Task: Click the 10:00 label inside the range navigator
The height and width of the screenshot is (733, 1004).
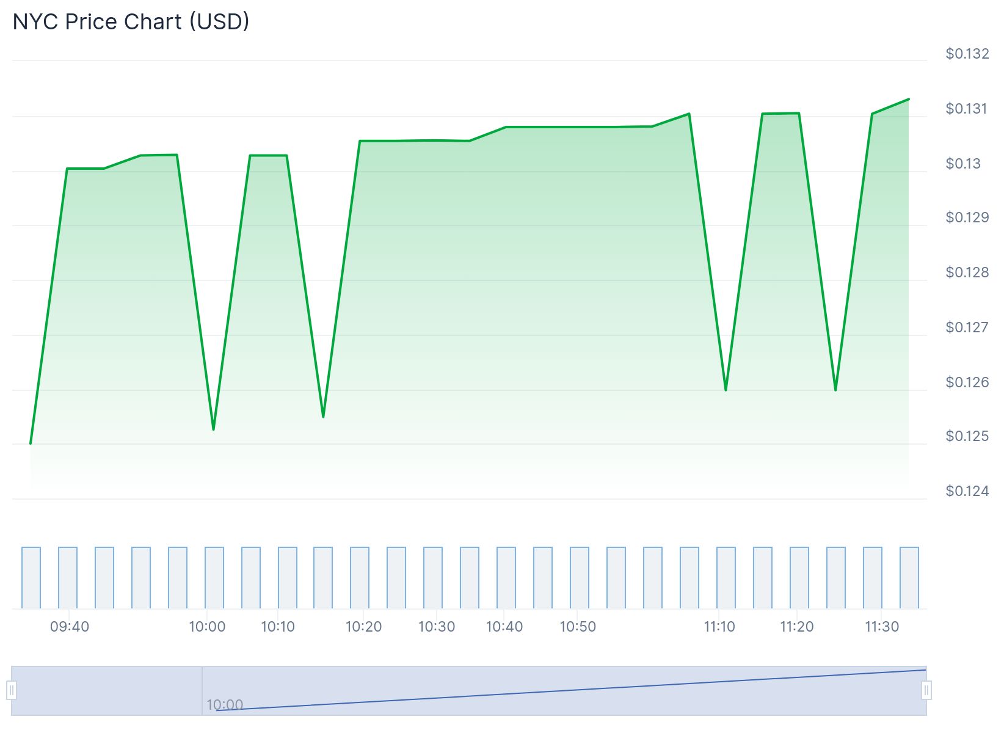Action: (x=225, y=704)
